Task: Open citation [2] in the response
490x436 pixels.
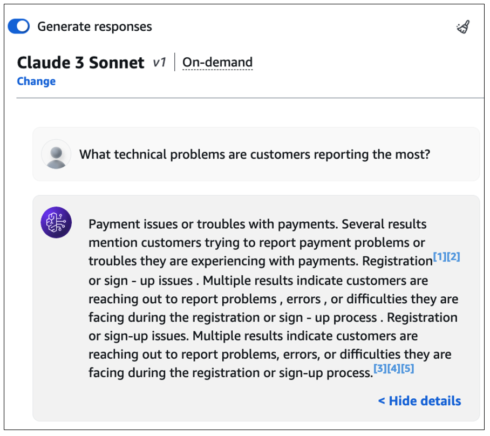Action: point(453,257)
